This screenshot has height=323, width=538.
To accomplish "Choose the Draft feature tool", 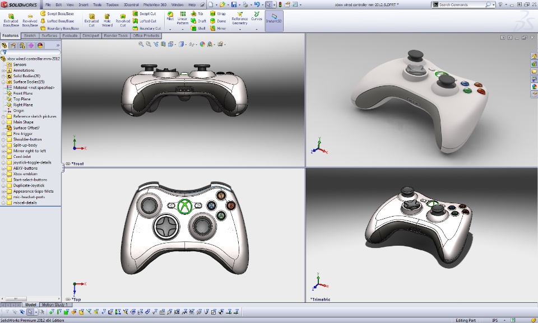I will [198, 21].
